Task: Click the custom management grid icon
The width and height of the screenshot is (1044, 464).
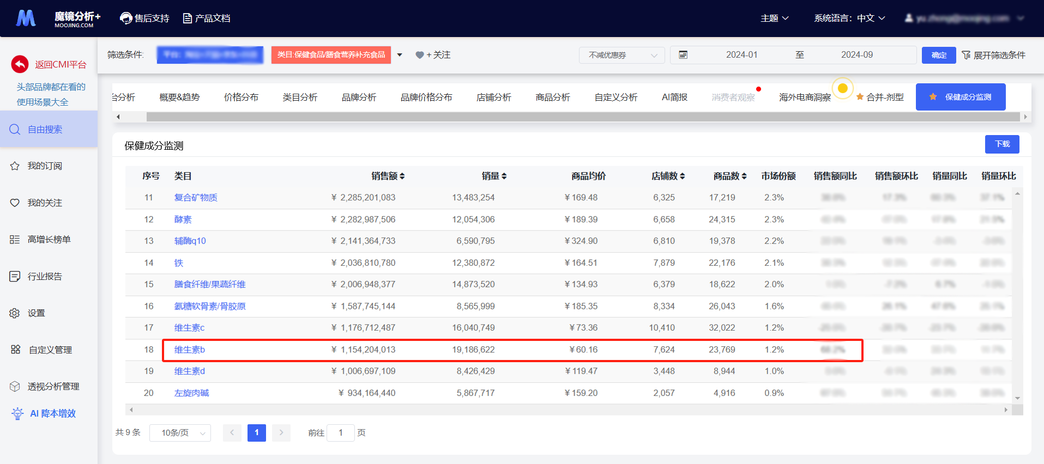Action: point(15,350)
